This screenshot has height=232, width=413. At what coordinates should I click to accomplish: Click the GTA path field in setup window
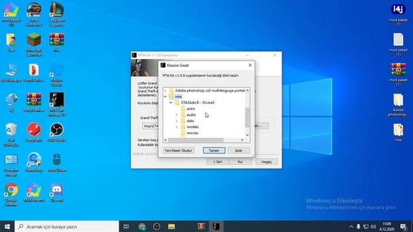(150, 126)
